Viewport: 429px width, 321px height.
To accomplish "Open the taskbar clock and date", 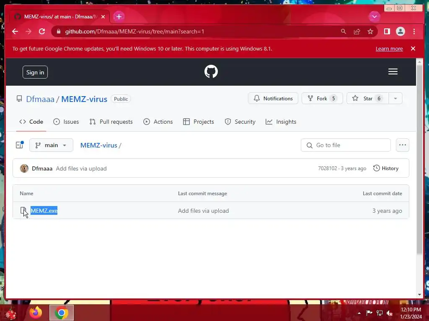I will [411, 313].
